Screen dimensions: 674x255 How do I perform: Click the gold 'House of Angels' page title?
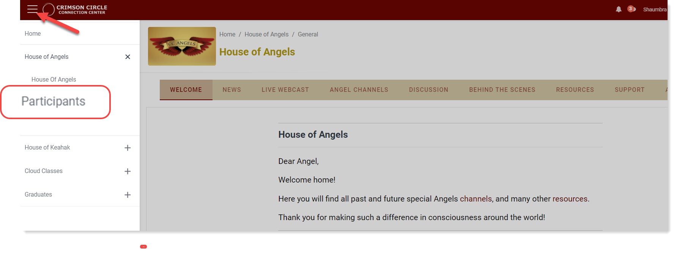point(257,52)
